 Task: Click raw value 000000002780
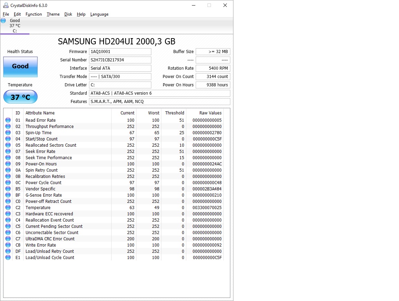[x=207, y=133]
